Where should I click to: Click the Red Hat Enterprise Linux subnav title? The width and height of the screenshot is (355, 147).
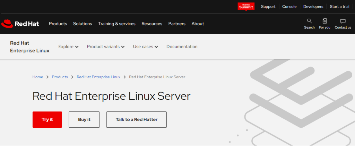pyautogui.click(x=30, y=47)
